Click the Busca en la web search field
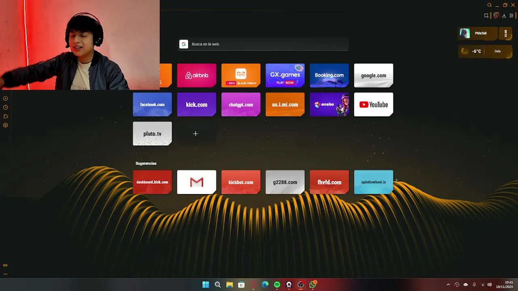Viewport: 518px width, 291px height. (263, 44)
